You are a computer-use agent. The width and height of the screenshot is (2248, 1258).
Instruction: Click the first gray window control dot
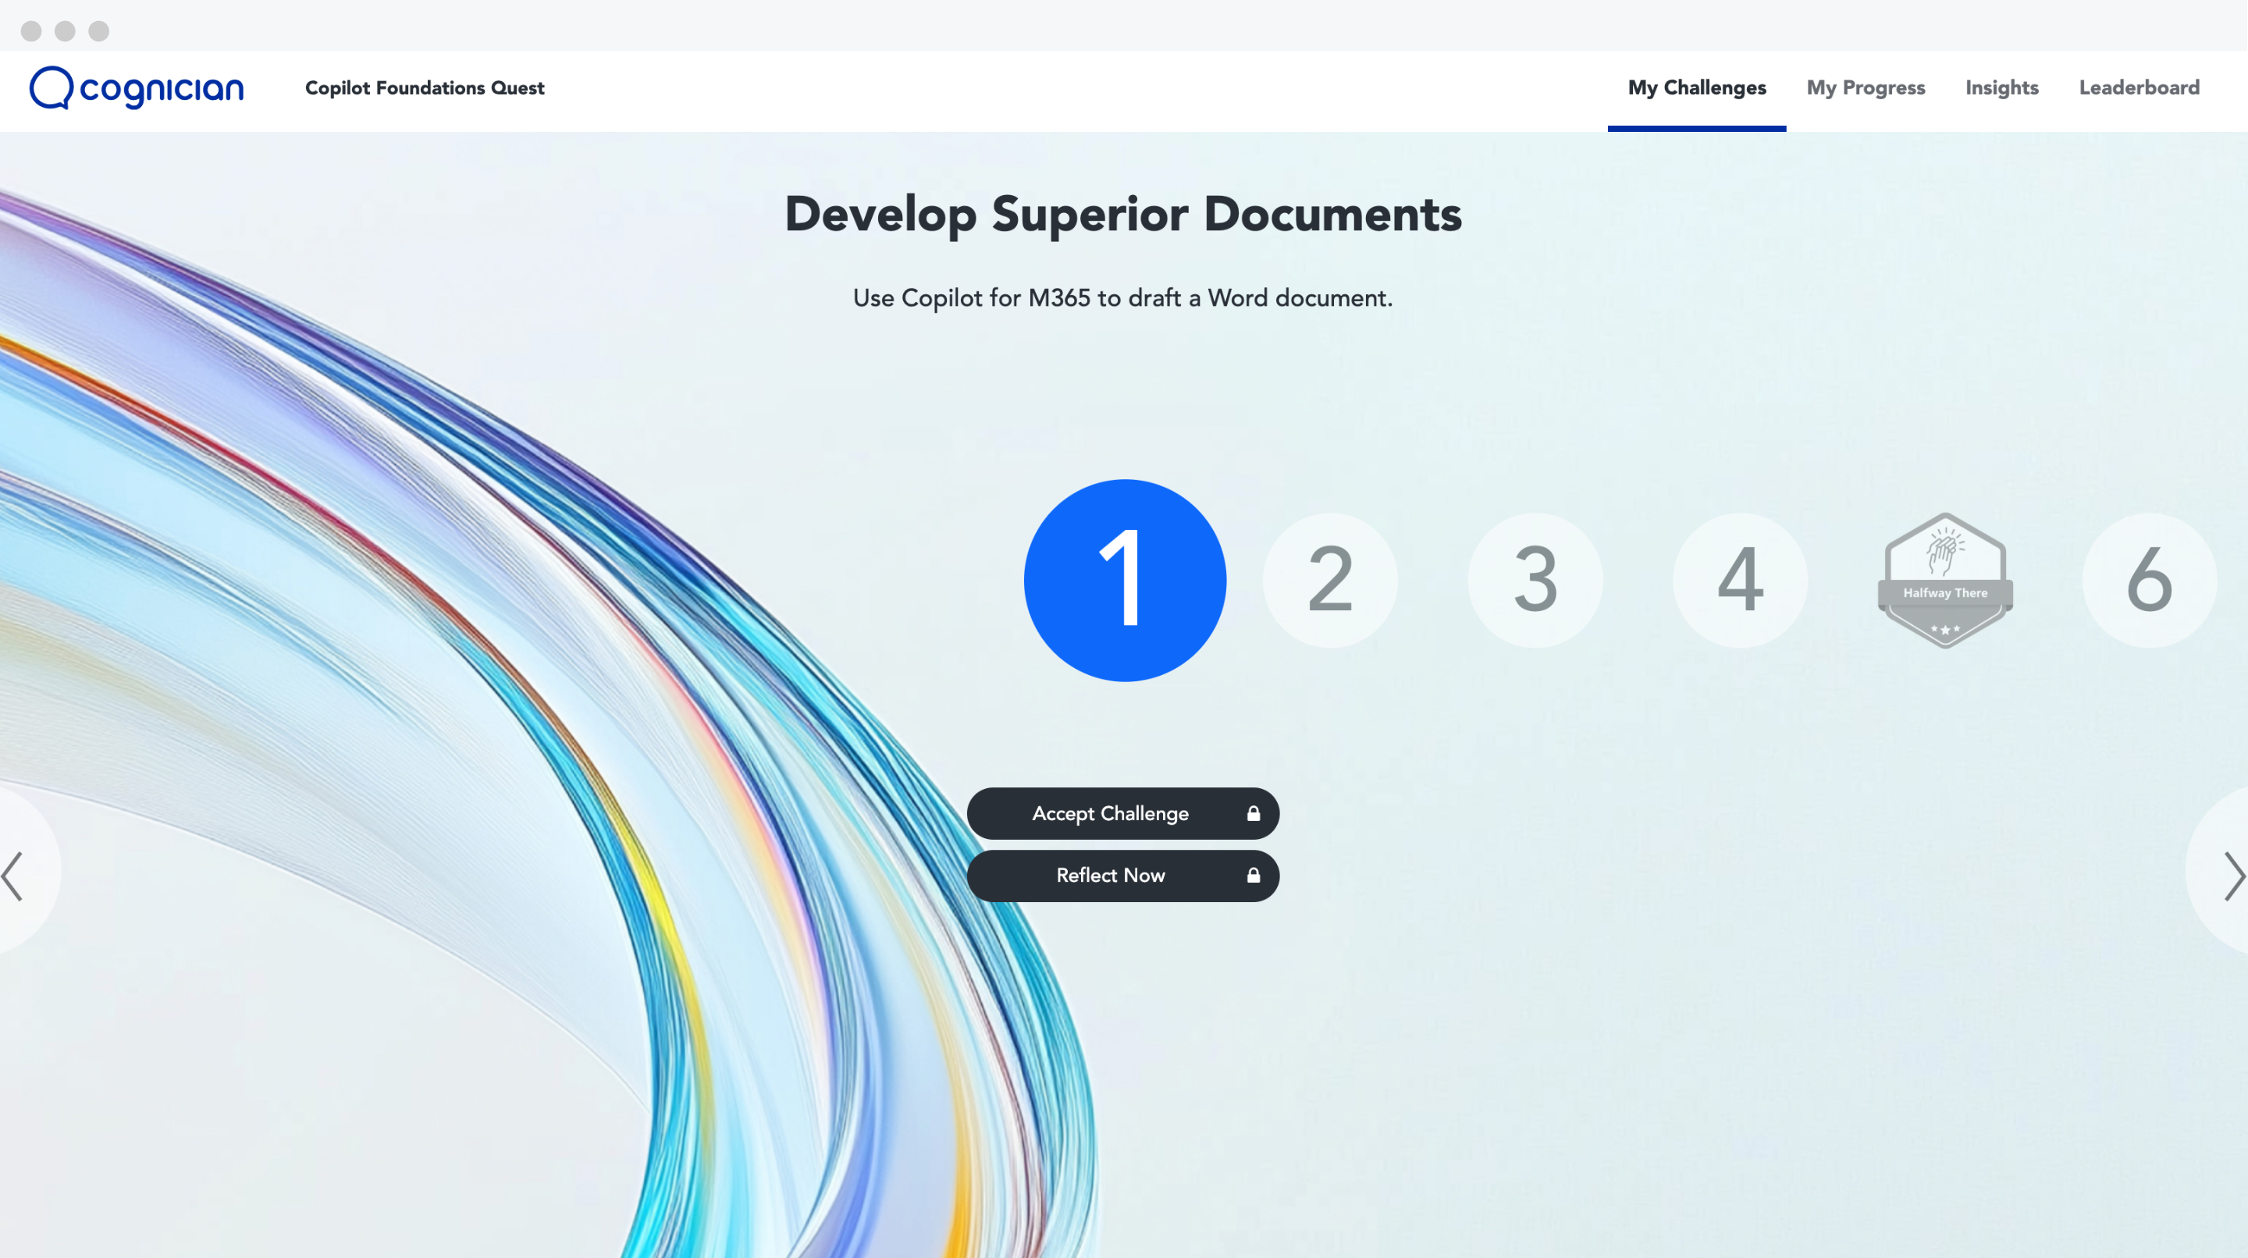click(31, 31)
